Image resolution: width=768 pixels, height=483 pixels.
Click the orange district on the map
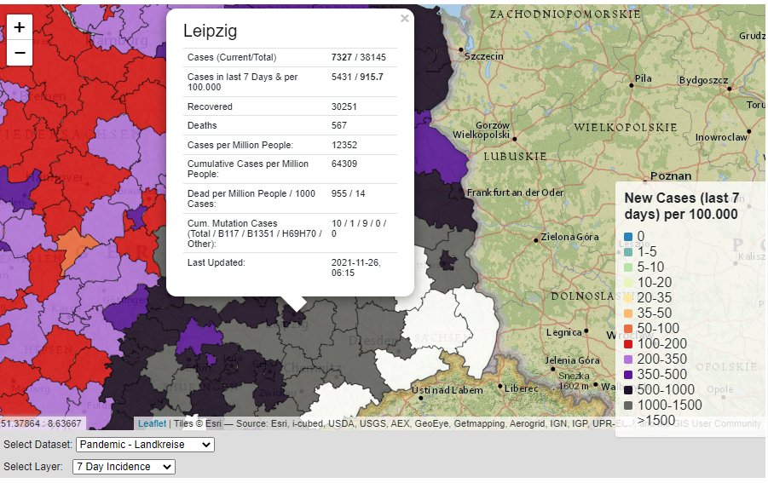74,247
